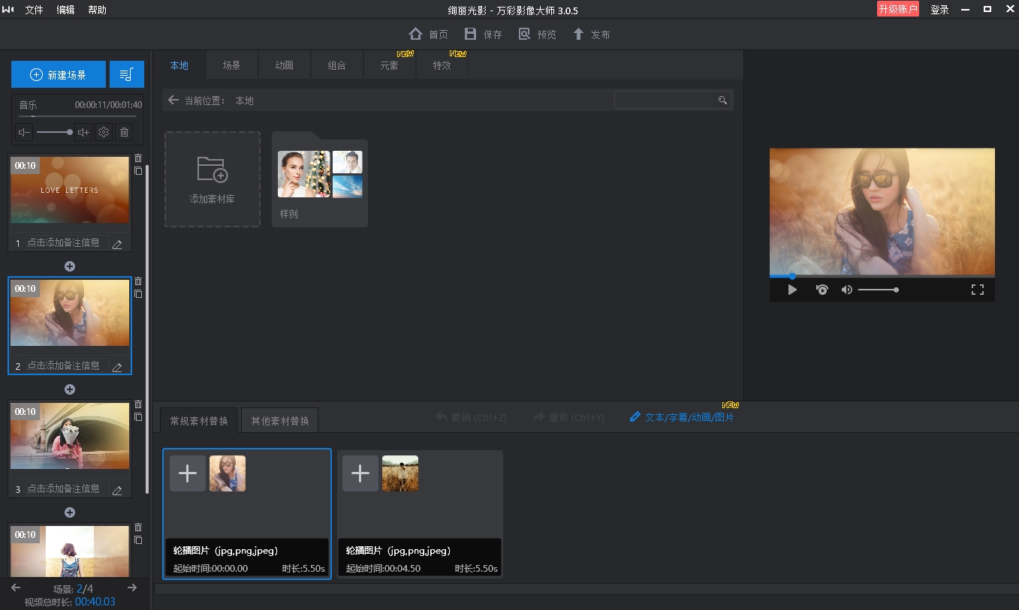
Task: Seek the music progress bar
Action: (77, 116)
